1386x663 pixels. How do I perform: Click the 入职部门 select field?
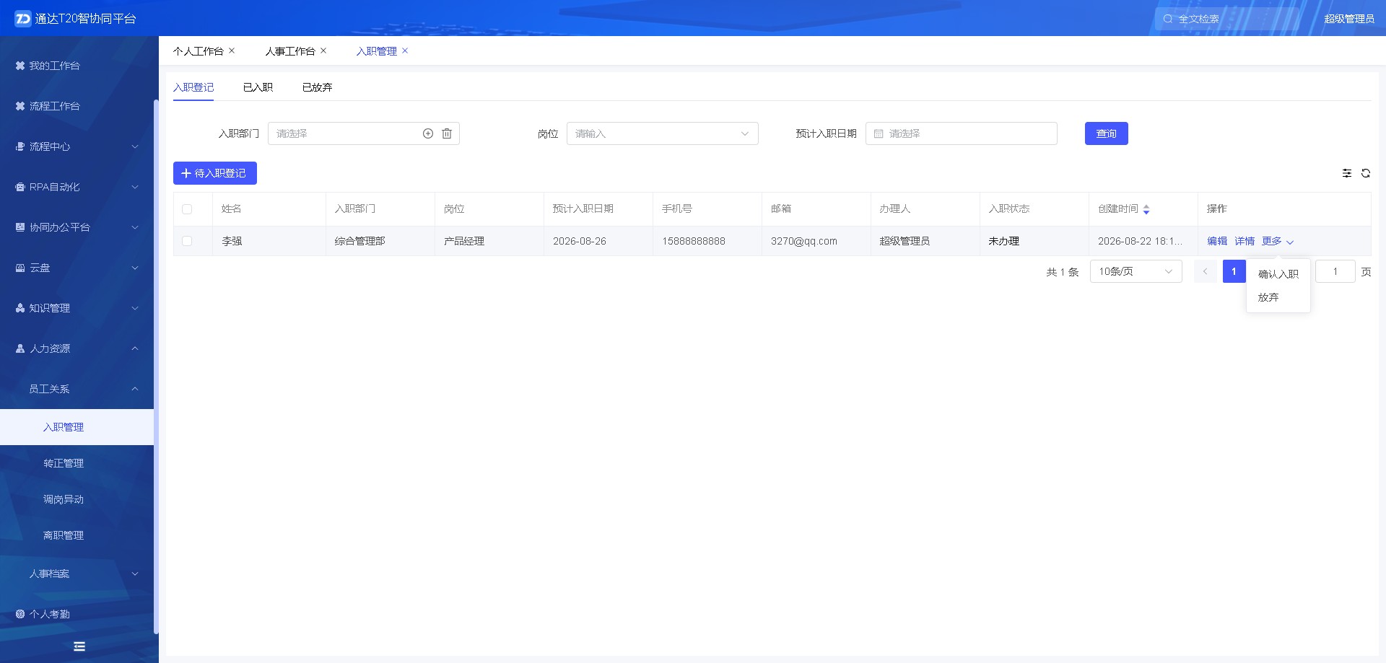(x=364, y=133)
